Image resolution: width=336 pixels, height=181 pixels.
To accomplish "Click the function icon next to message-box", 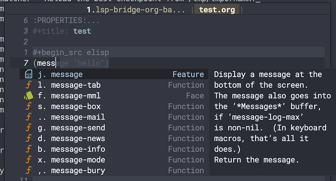I will coord(28,106).
